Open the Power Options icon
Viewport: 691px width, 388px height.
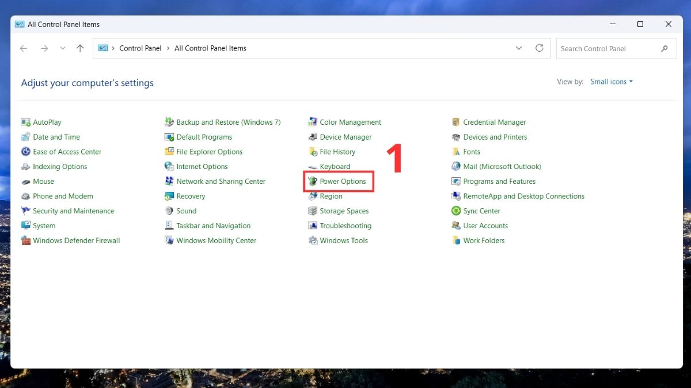pyautogui.click(x=313, y=182)
